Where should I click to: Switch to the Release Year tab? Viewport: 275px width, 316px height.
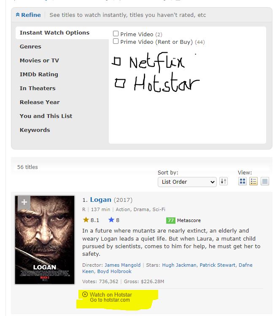(40, 102)
